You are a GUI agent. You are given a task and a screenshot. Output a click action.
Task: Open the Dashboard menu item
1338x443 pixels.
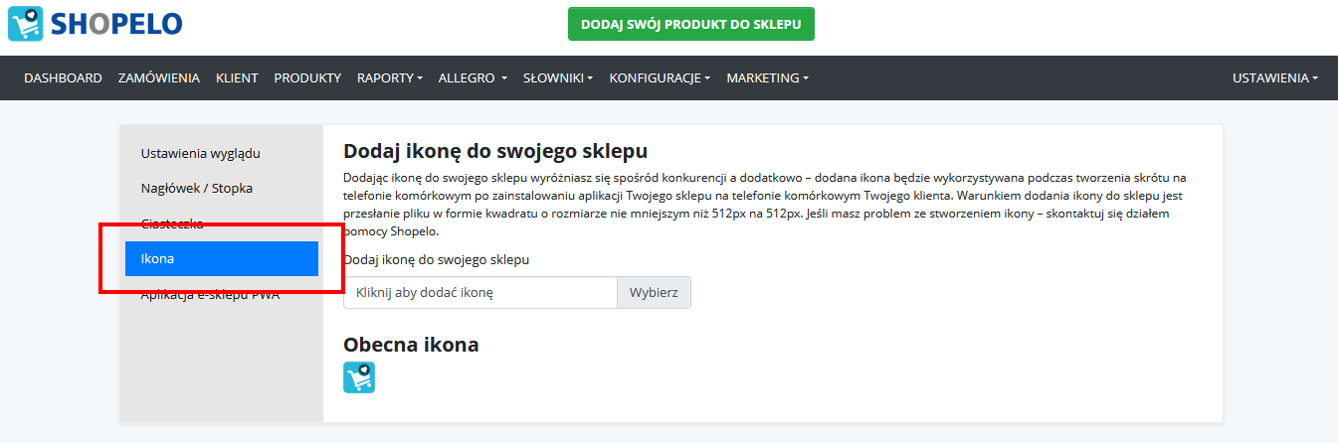[63, 77]
